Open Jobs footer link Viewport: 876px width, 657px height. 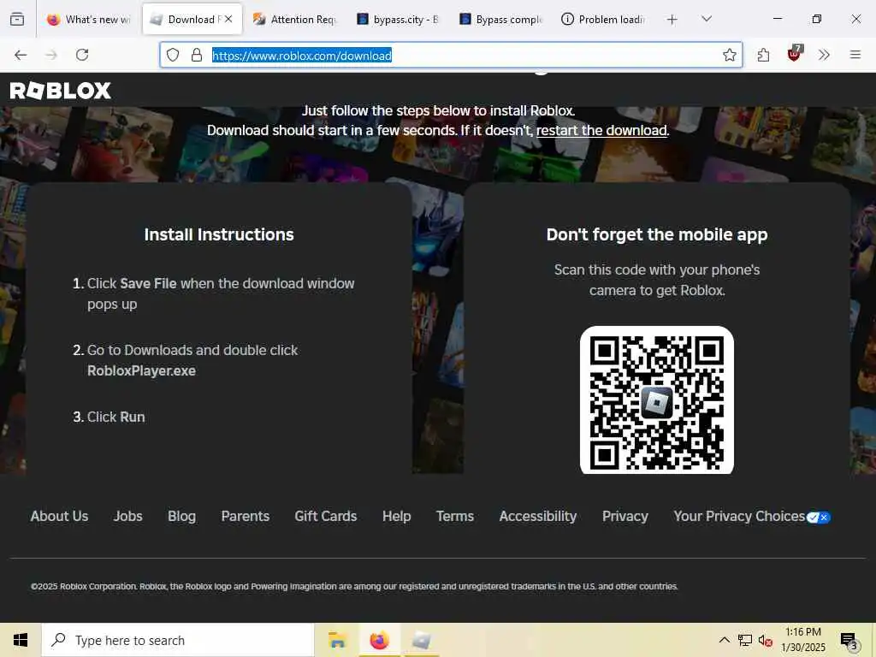pyautogui.click(x=128, y=516)
